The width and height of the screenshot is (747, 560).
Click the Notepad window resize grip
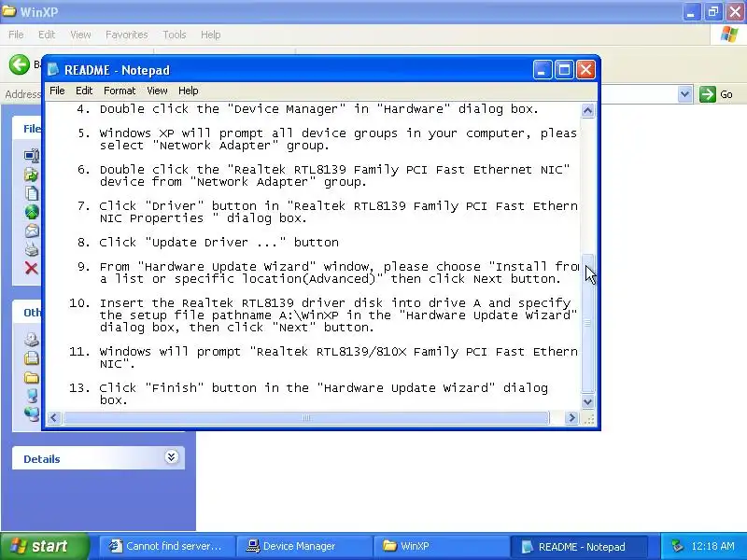click(589, 418)
